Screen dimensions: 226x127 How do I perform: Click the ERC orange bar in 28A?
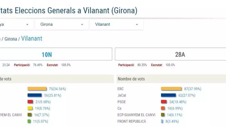pyautogui.click(x=171, y=89)
